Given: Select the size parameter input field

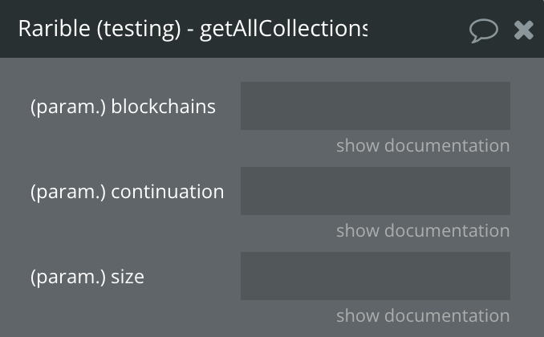Looking at the screenshot, I should [376, 276].
